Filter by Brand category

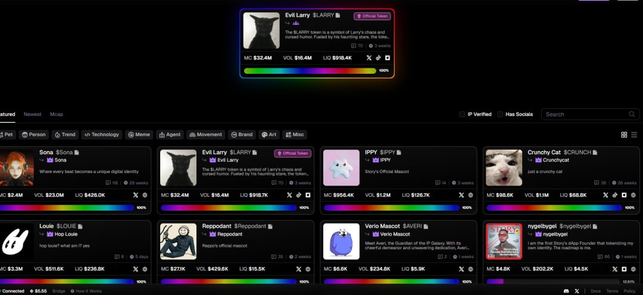coord(242,134)
